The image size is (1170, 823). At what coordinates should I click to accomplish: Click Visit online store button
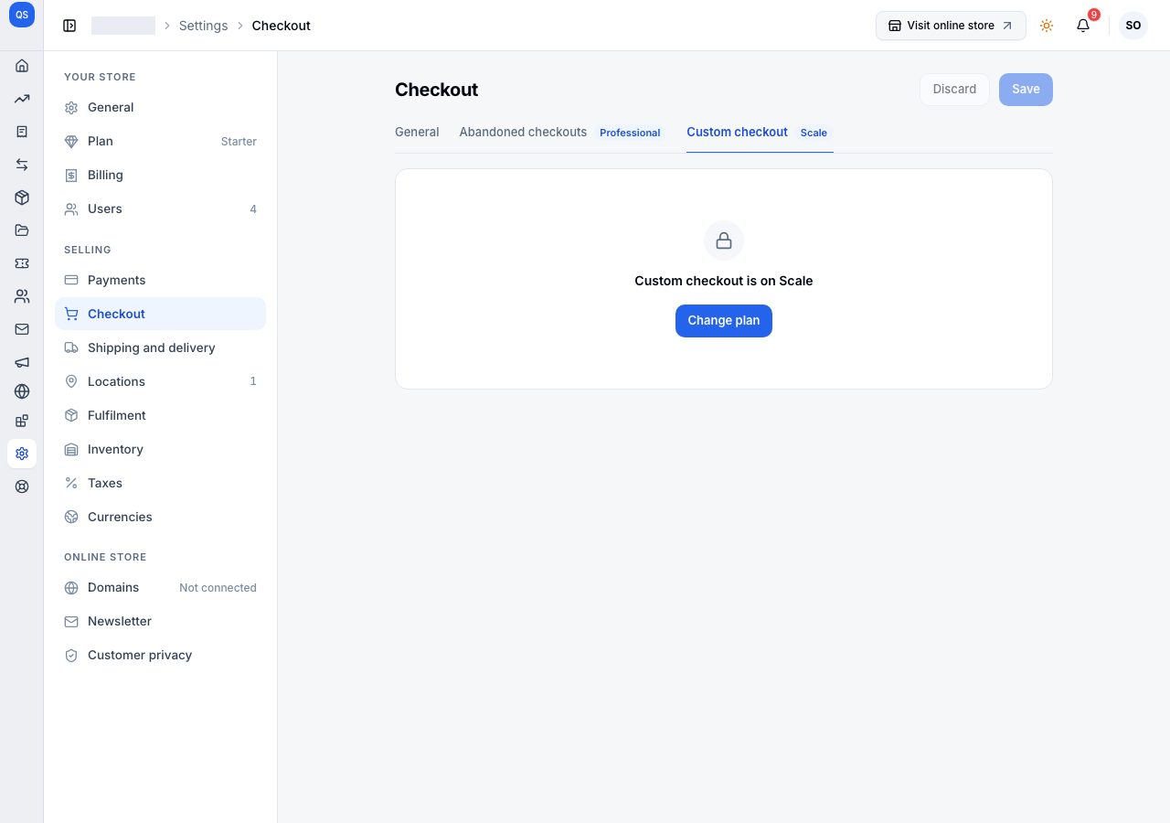[x=951, y=26]
